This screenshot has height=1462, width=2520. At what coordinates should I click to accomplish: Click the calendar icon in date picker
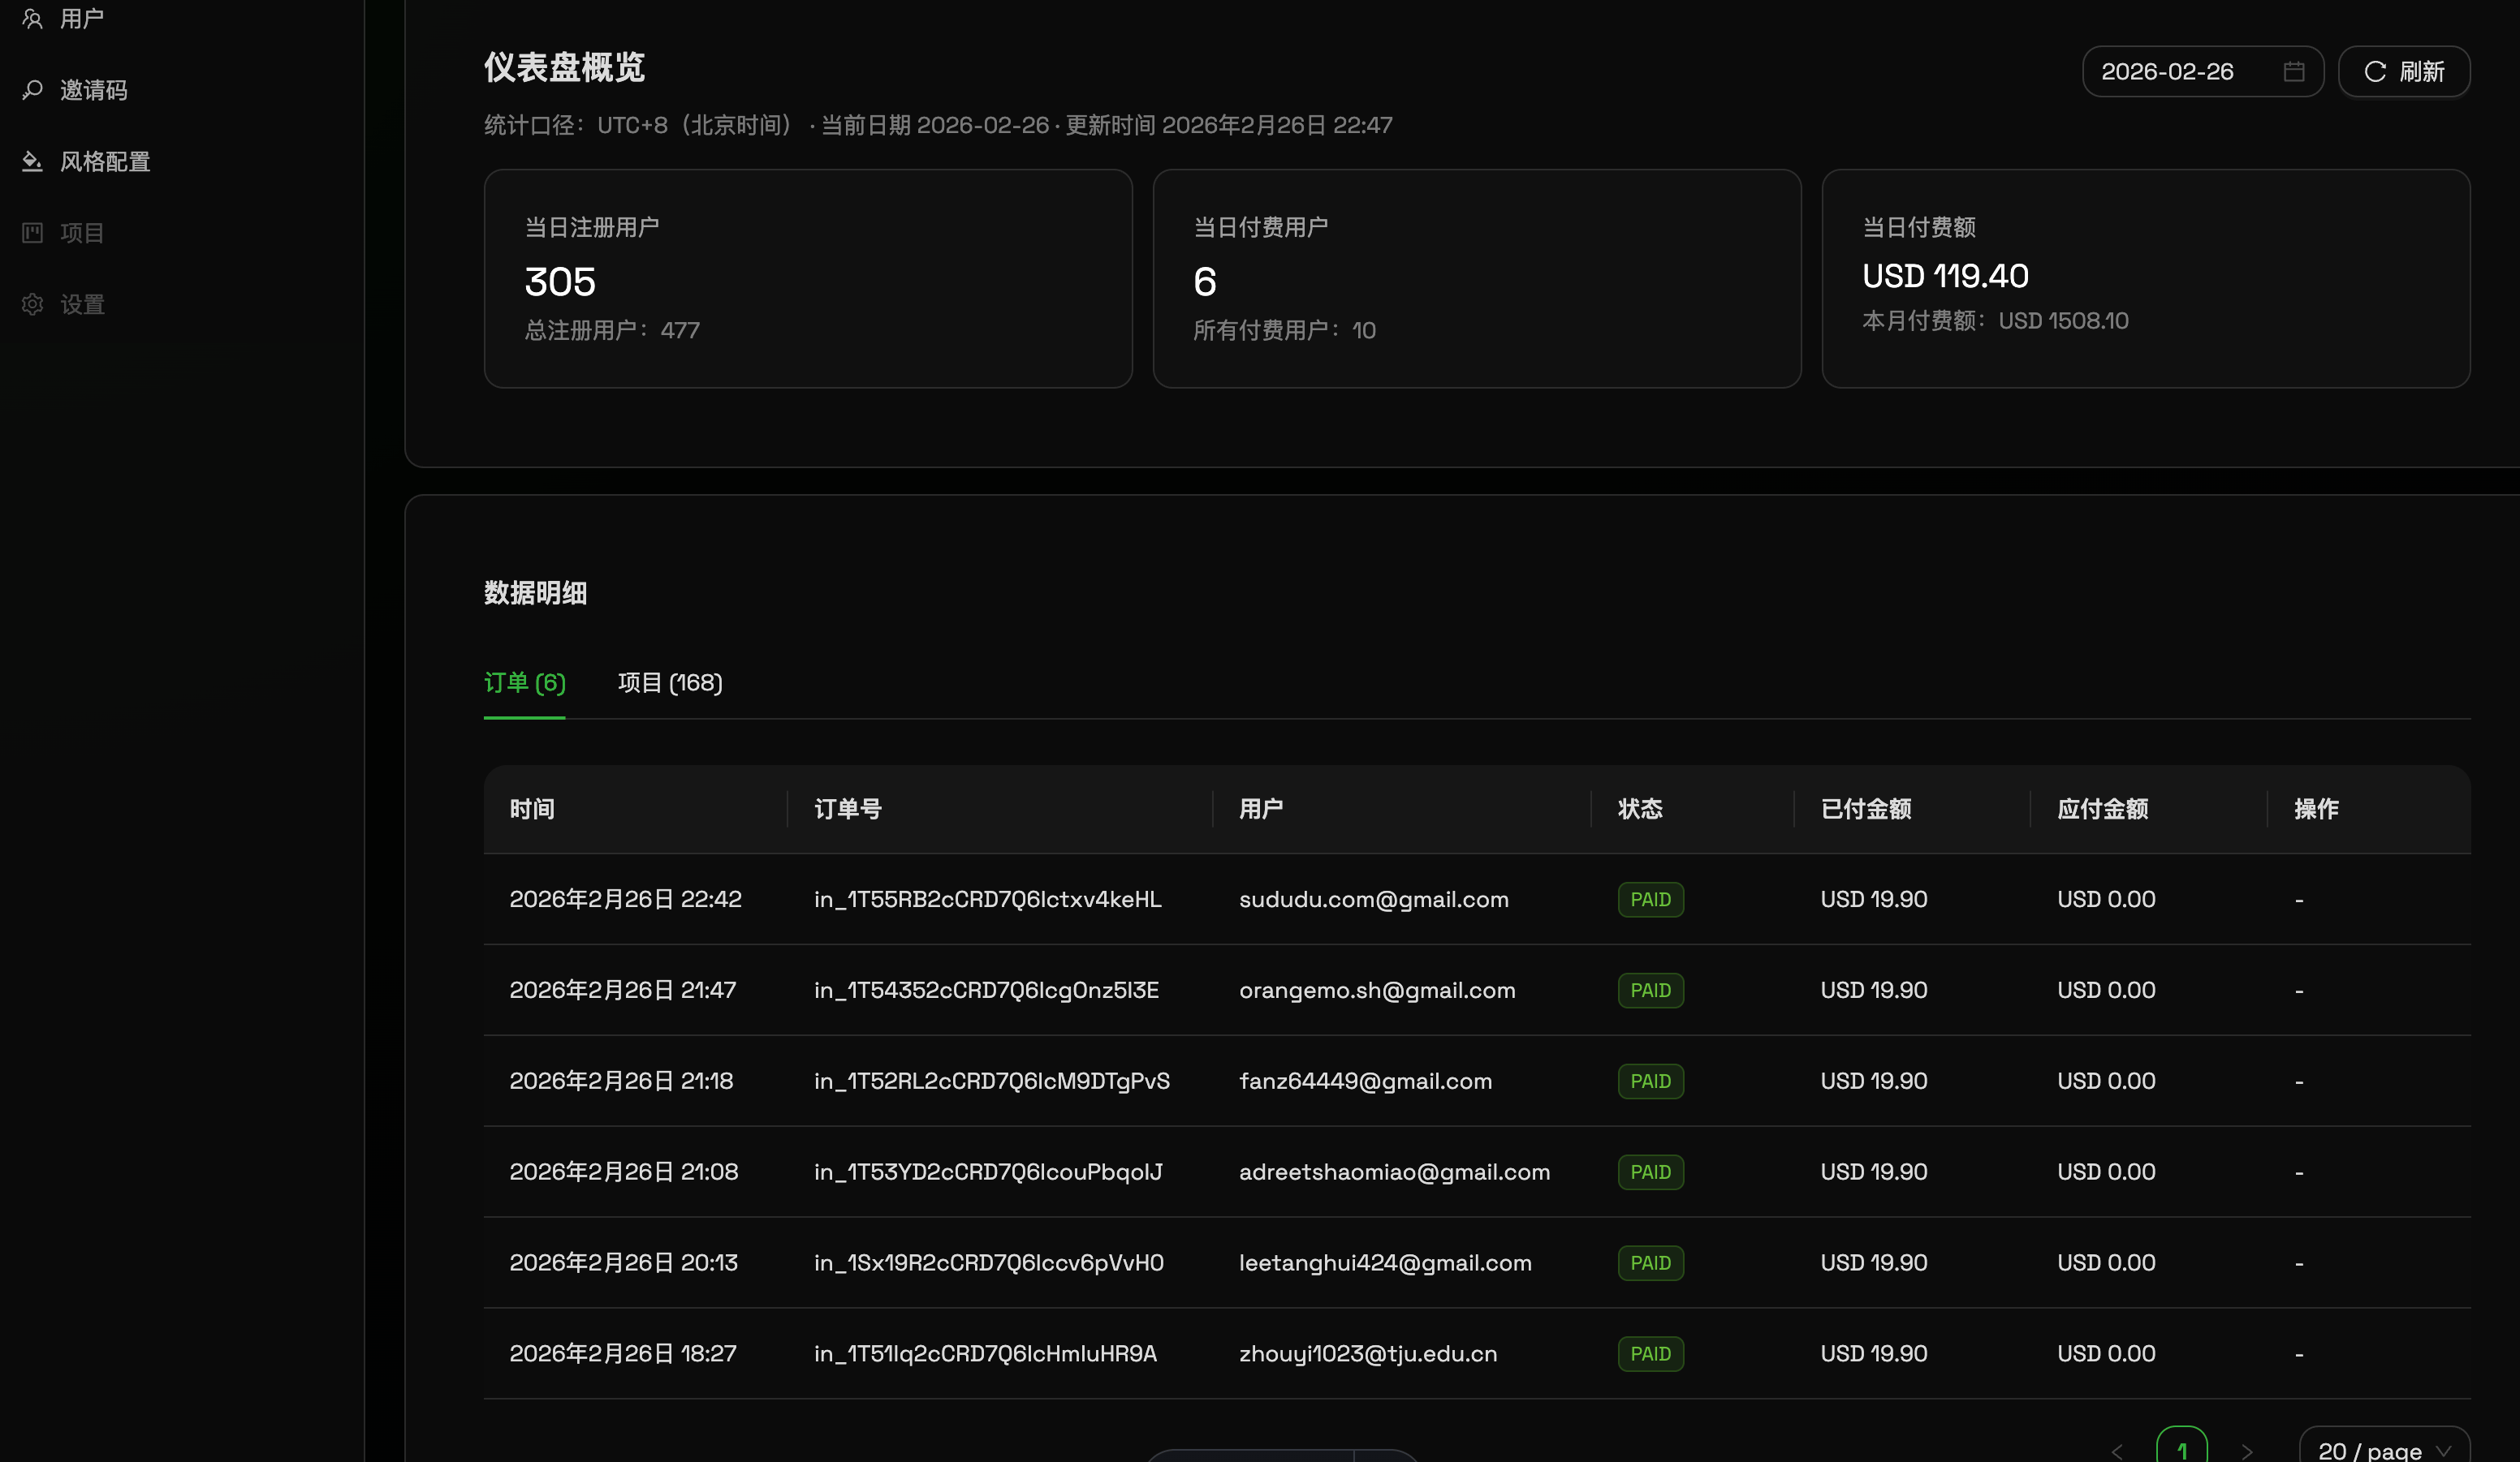pos(2293,72)
